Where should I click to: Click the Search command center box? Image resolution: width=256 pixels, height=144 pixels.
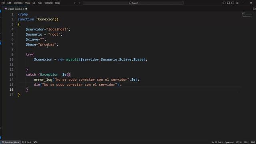[x=133, y=3]
